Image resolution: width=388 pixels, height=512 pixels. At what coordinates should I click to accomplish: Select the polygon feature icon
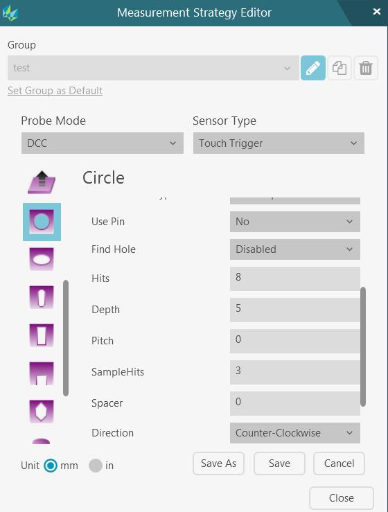point(42,412)
